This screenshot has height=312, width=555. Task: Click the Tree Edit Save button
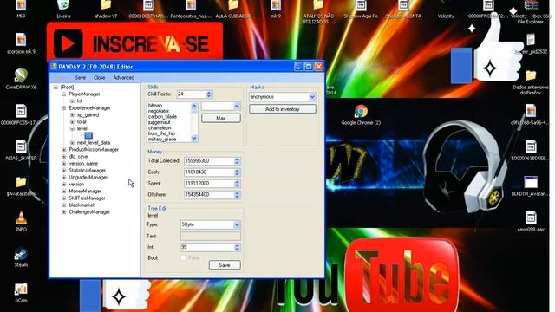[x=225, y=265]
